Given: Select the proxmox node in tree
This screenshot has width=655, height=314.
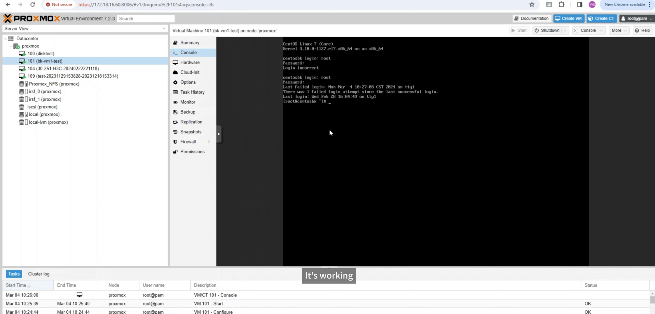Looking at the screenshot, I should 30,46.
